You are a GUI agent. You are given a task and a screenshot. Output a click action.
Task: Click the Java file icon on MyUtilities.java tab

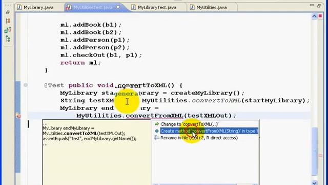point(192,7)
